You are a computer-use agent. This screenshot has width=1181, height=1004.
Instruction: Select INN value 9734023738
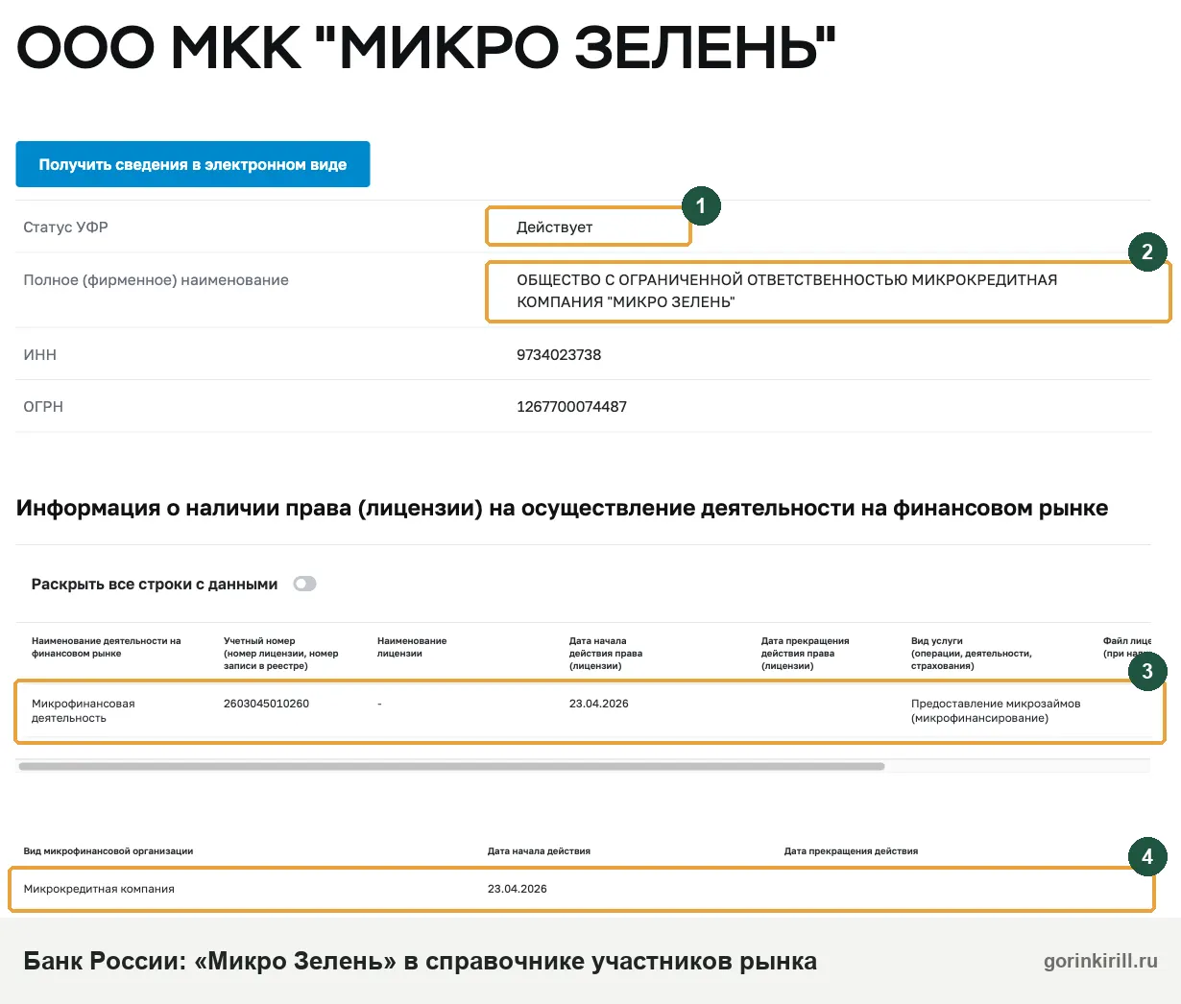[559, 355]
